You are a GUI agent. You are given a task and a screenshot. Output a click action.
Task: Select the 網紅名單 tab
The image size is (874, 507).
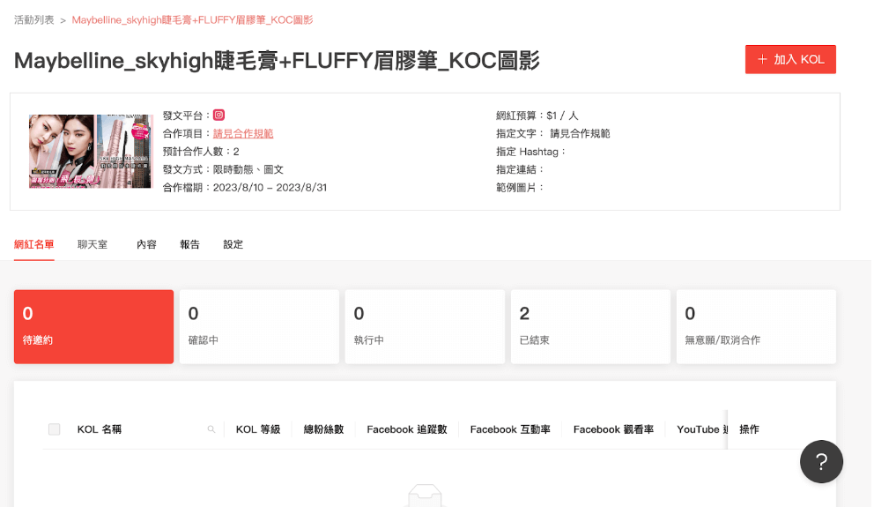coord(34,244)
